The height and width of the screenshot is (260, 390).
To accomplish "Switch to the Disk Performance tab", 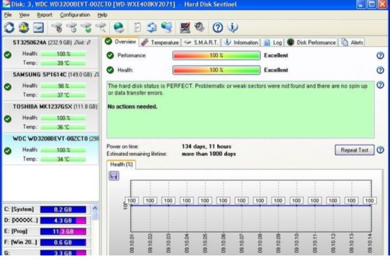I will point(311,42).
